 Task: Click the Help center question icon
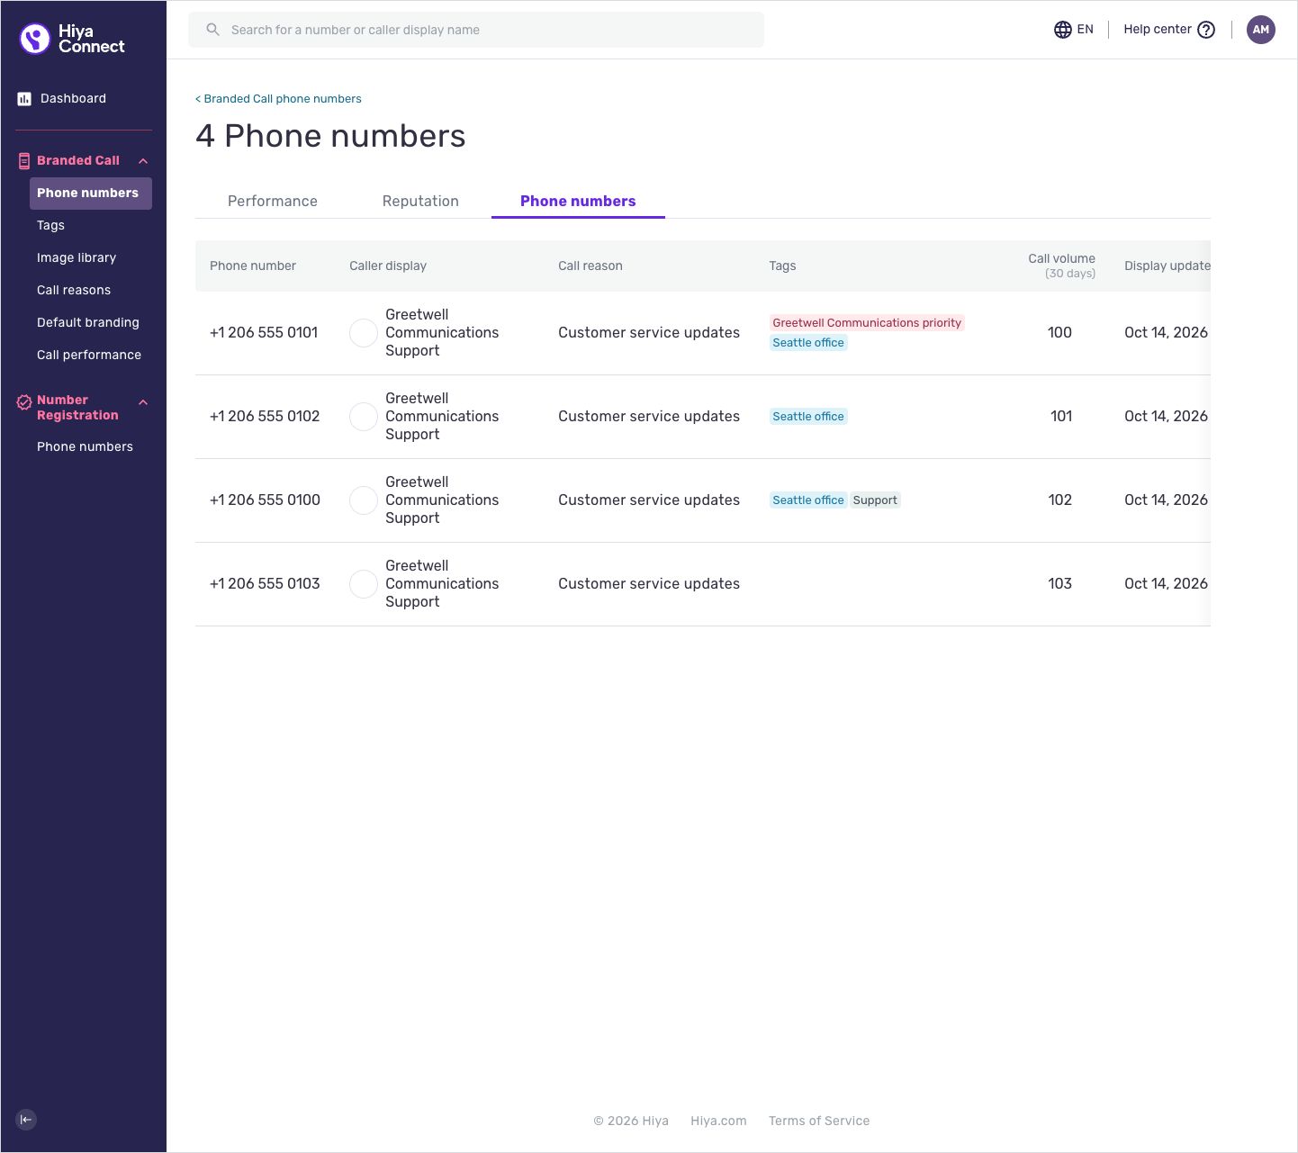pyautogui.click(x=1206, y=30)
